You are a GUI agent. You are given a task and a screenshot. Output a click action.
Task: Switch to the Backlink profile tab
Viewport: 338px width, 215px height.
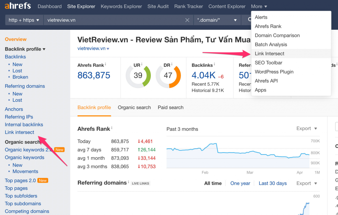pos(94,107)
